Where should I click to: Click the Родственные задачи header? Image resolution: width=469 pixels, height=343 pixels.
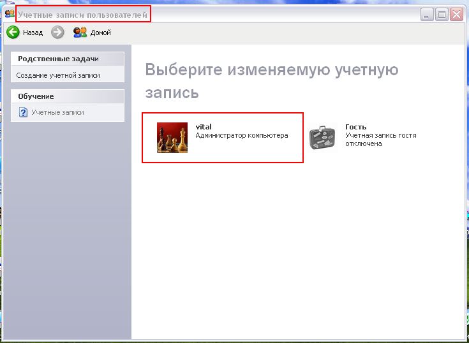click(x=67, y=59)
